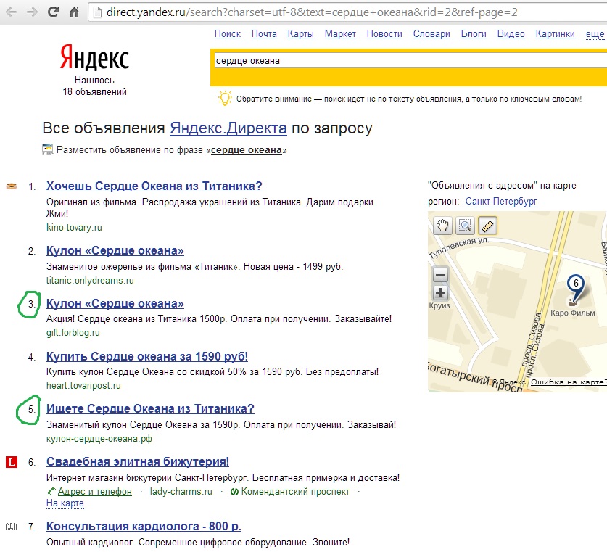The height and width of the screenshot is (552, 607).
Task: Click the Яндекс logo
Action: pos(95,58)
